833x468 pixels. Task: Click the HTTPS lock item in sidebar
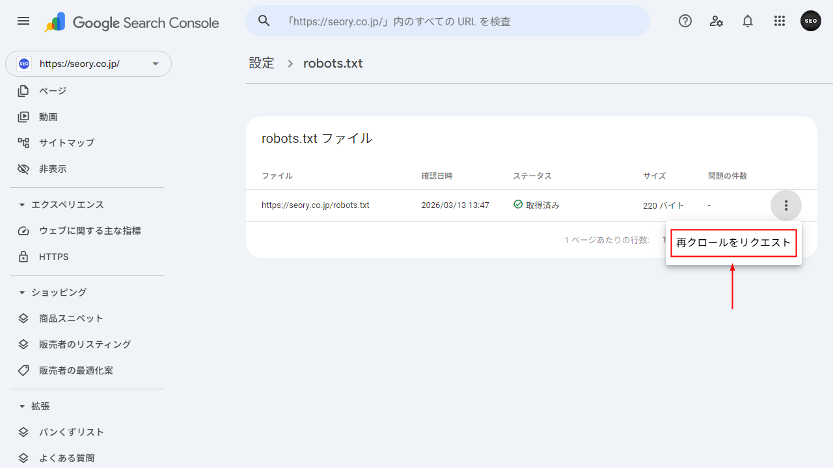(53, 256)
